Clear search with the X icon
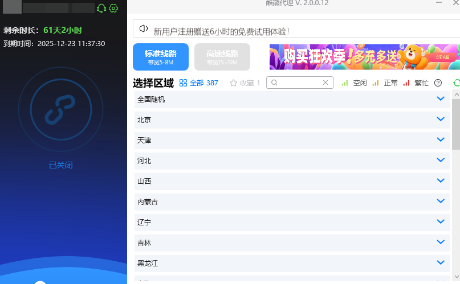The image size is (460, 284). (325, 83)
